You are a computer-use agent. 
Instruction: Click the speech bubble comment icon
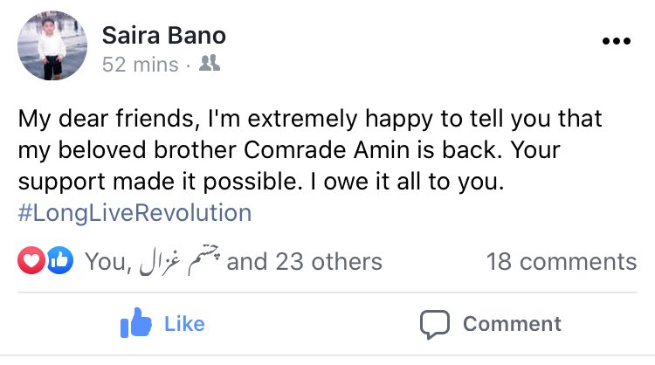[434, 325]
